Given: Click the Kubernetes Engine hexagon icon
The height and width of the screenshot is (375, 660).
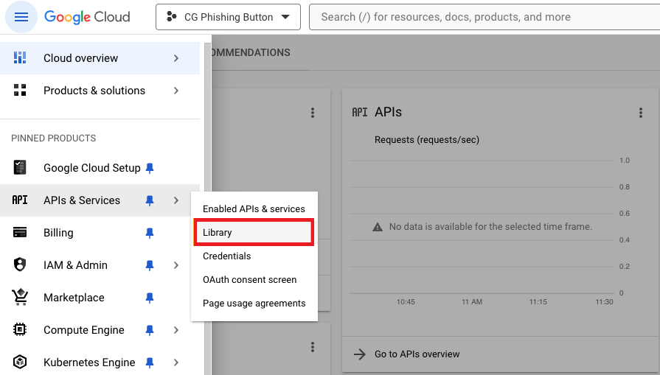Looking at the screenshot, I should pos(20,362).
